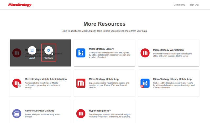Open the Remote Desktop Gateway title
210x123 pixels.
[x=40, y=111]
